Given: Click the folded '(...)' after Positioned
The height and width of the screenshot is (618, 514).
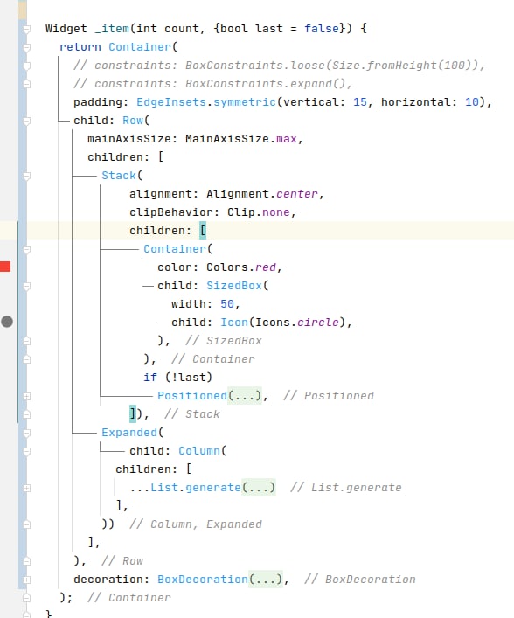Looking at the screenshot, I should pyautogui.click(x=245, y=396).
